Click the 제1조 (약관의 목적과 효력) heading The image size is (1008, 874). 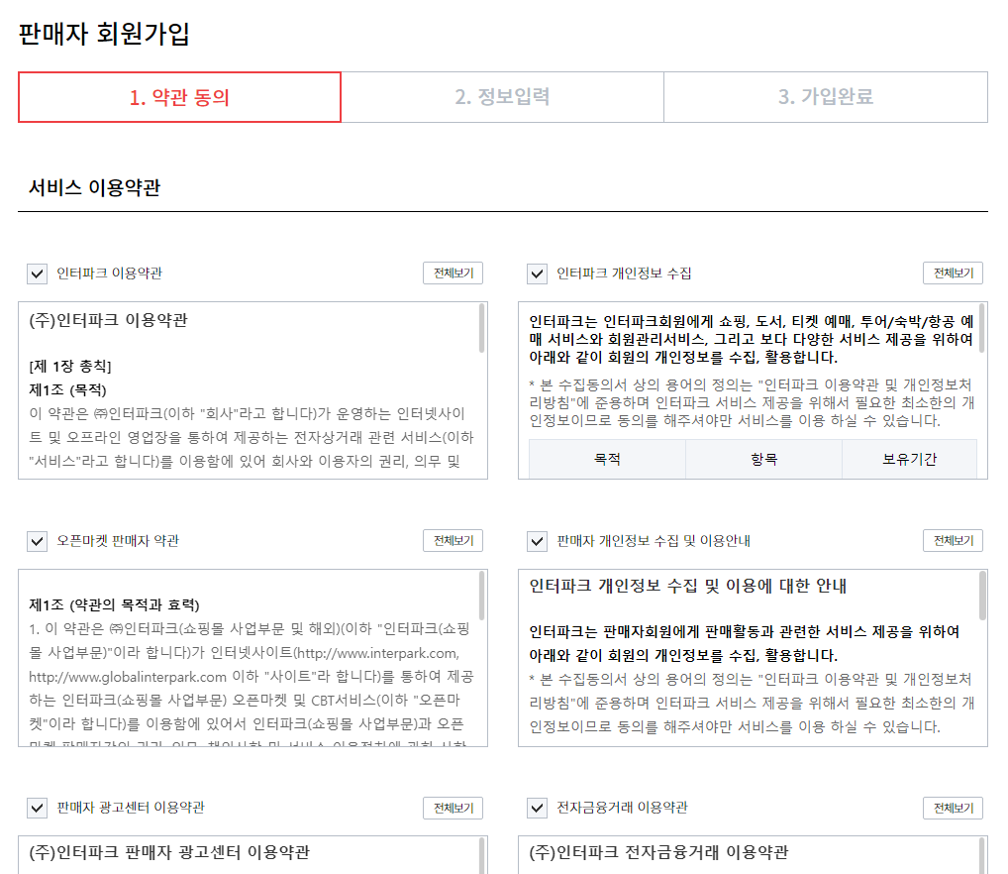[115, 605]
